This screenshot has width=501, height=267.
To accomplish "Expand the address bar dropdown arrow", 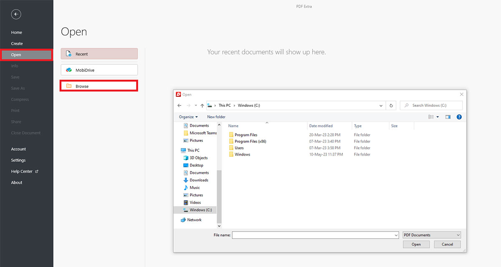I will pos(380,105).
